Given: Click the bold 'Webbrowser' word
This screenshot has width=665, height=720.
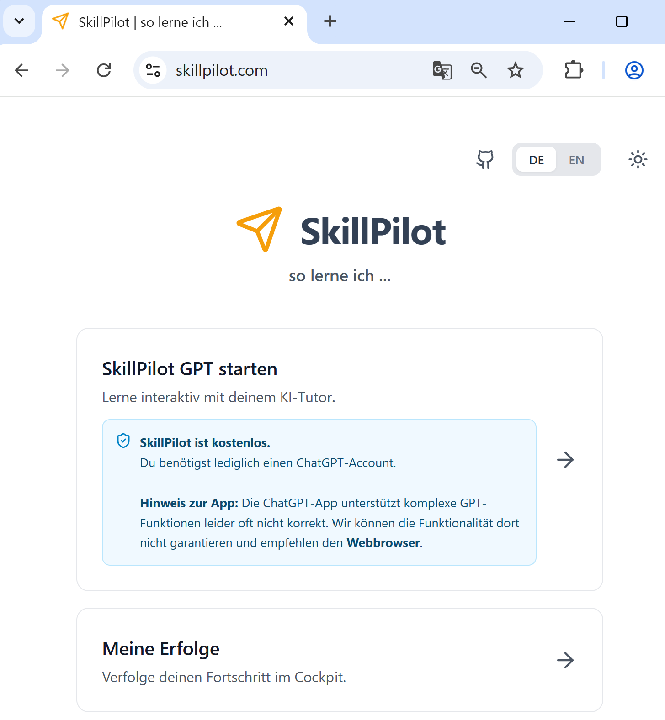Looking at the screenshot, I should (x=383, y=543).
